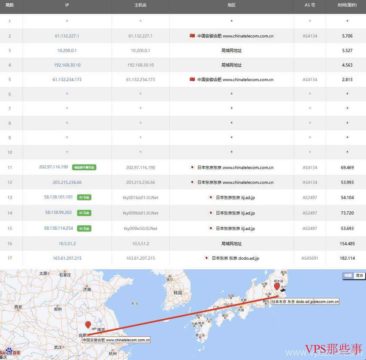Viewport: 366px width, 360px height.
Task: Open IP link 192.168.30.10 in hop 4
Action: coord(67,65)
